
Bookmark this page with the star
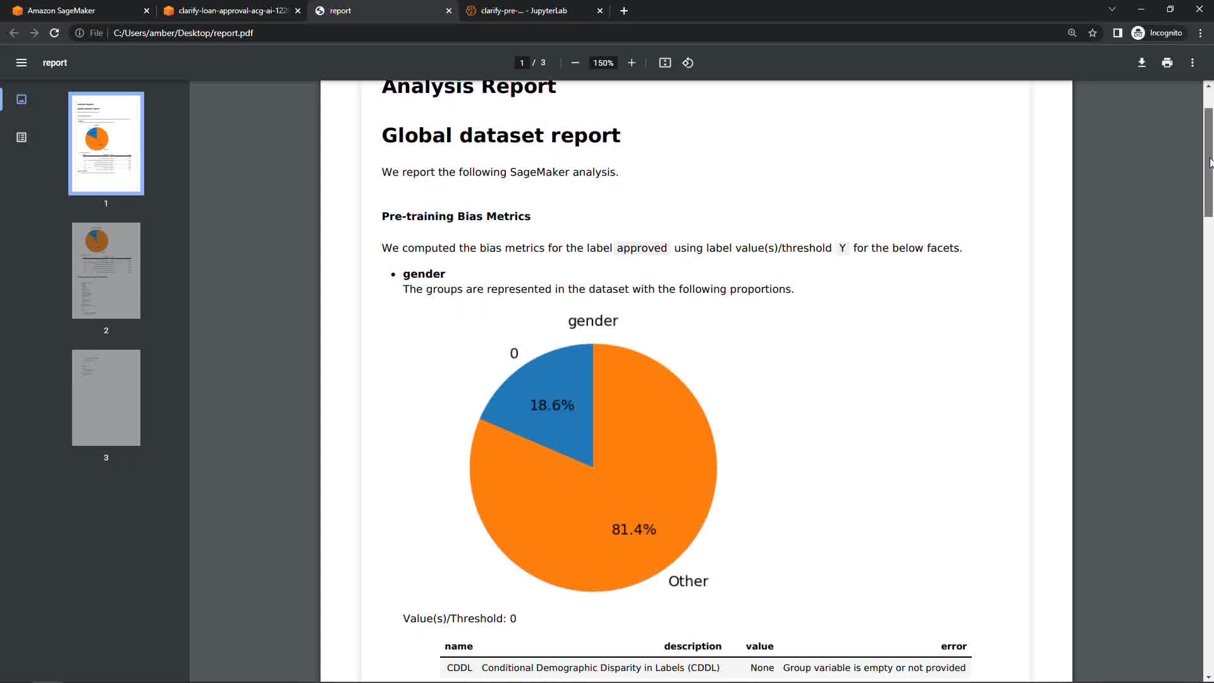point(1093,33)
